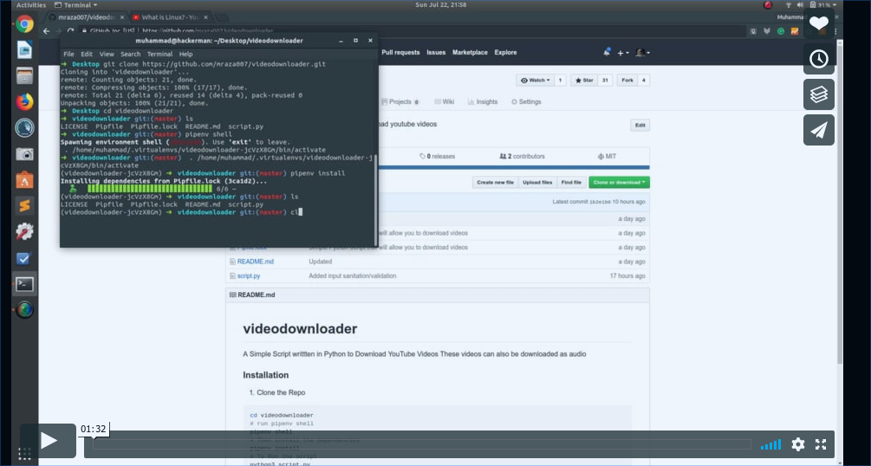Viewport: 871px width, 466px height.
Task: Show applications grid at dock bottom
Action: tap(24, 453)
